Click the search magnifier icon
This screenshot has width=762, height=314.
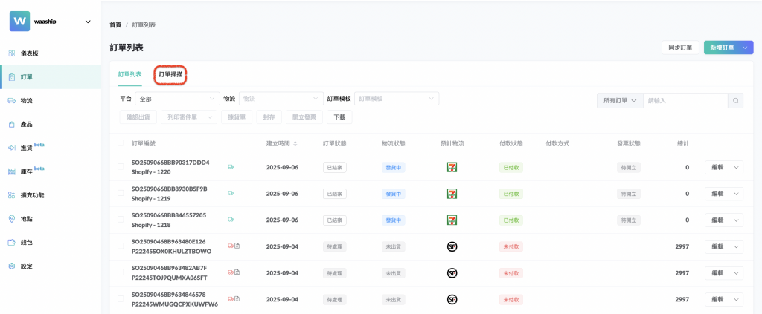[734, 101]
